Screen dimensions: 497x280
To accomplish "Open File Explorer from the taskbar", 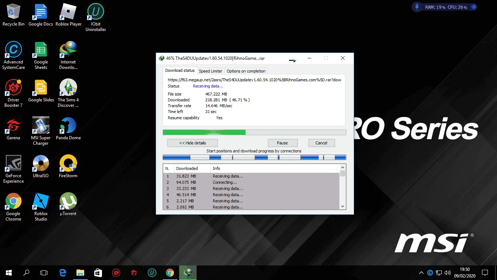I will click(x=80, y=272).
